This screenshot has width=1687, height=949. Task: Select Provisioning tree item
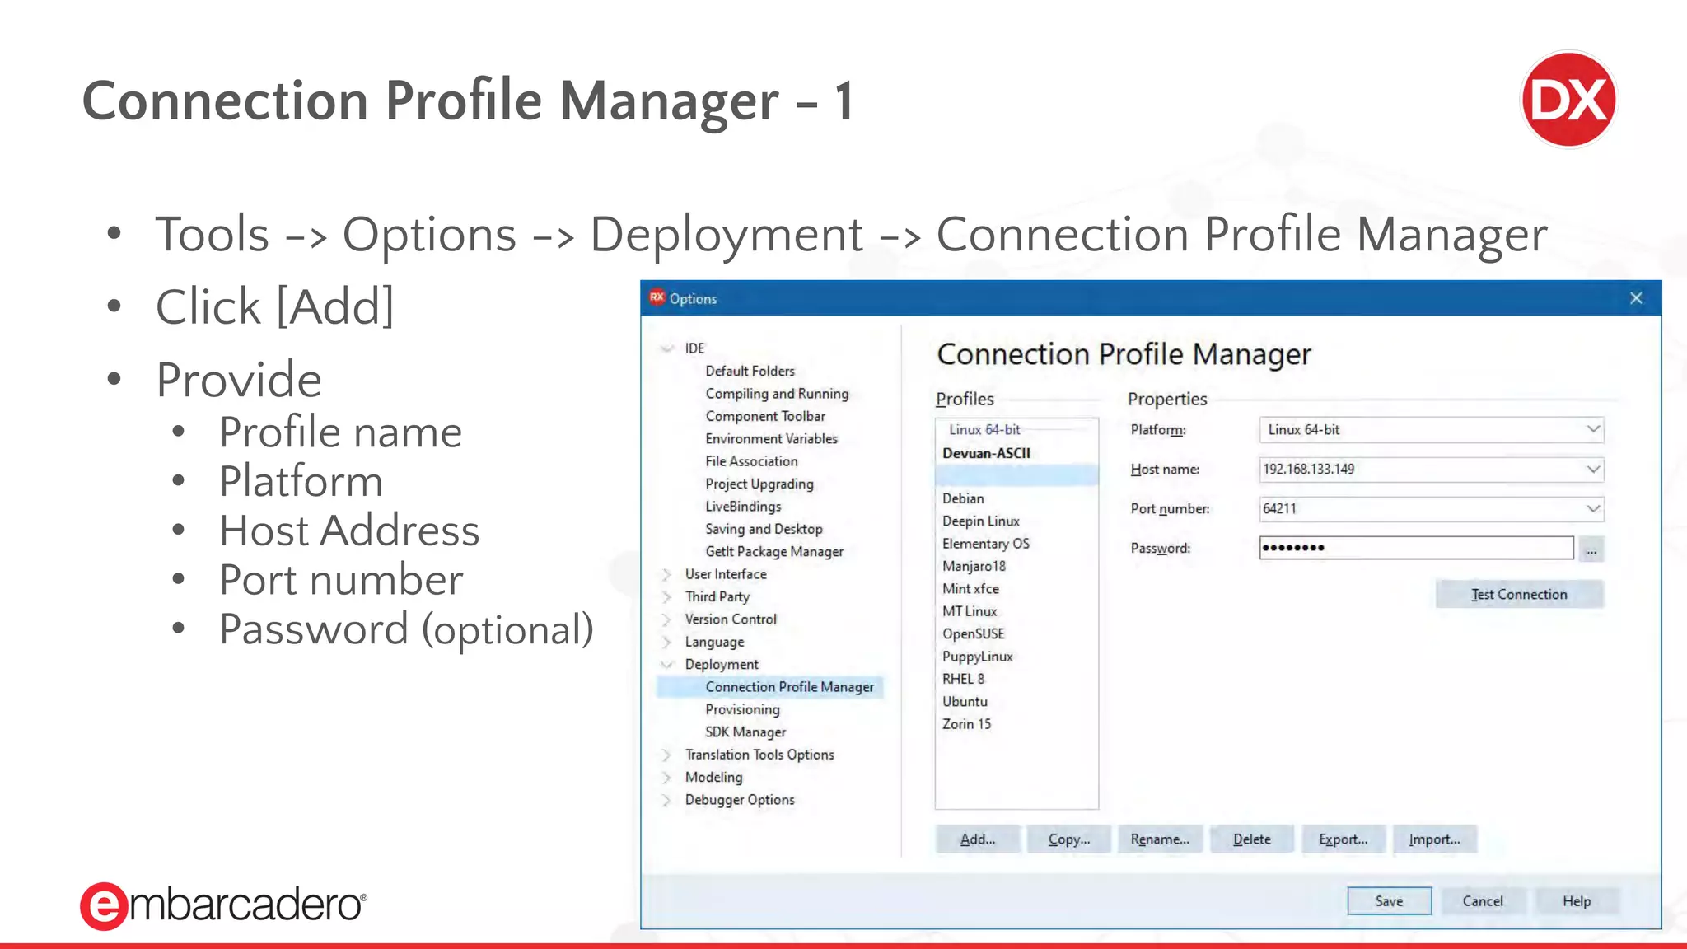coord(742,709)
